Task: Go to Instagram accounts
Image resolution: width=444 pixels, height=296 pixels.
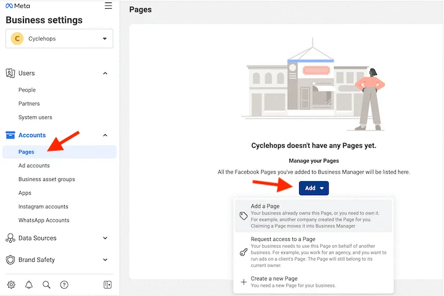Action: pyautogui.click(x=43, y=206)
